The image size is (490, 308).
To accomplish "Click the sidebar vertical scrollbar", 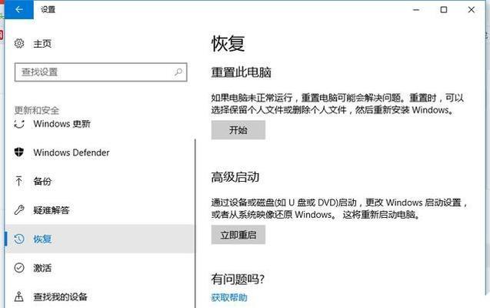I will (x=195, y=223).
